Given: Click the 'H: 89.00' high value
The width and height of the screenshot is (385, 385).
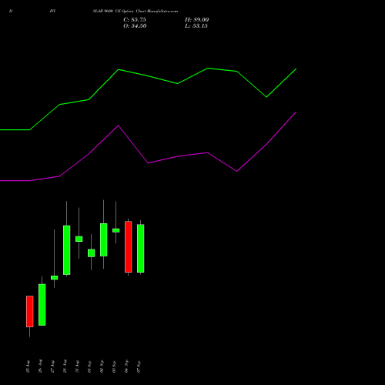Looking at the screenshot, I should click(197, 20).
